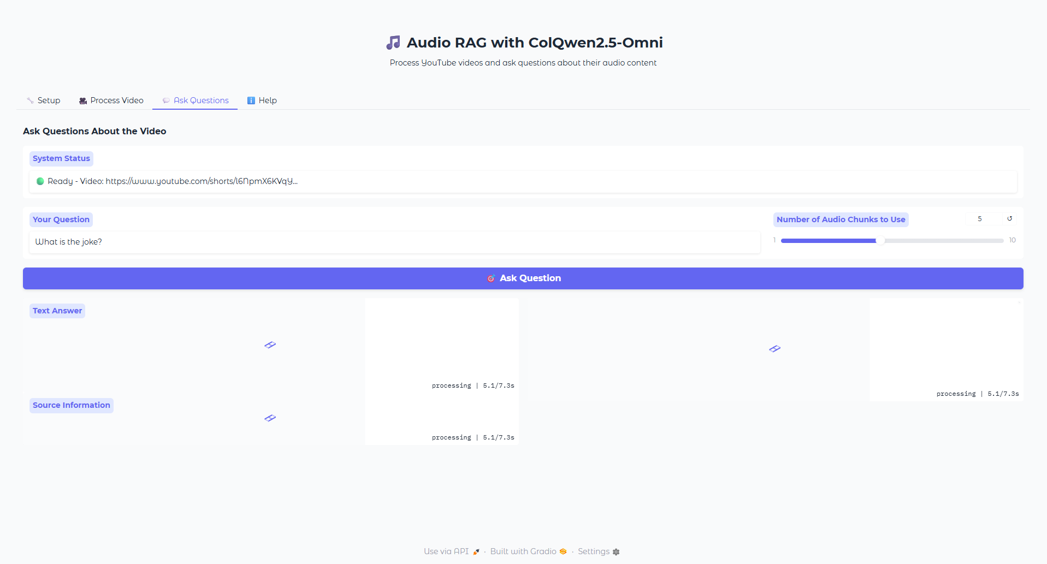The image size is (1047, 564).
Task: Toggle the Source Information section label
Action: 71,405
